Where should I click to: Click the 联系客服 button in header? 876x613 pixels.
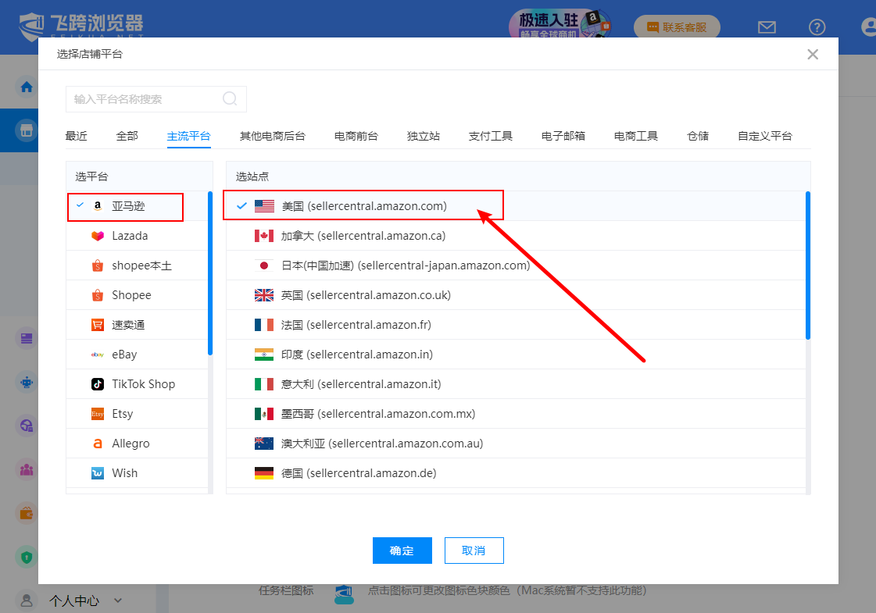click(x=677, y=27)
